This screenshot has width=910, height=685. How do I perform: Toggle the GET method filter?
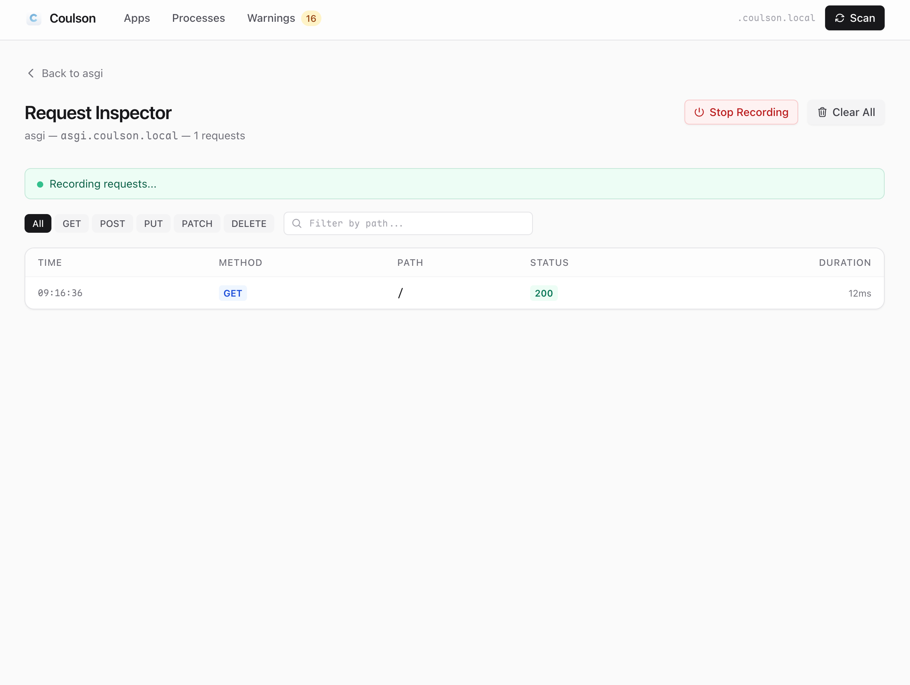[72, 223]
